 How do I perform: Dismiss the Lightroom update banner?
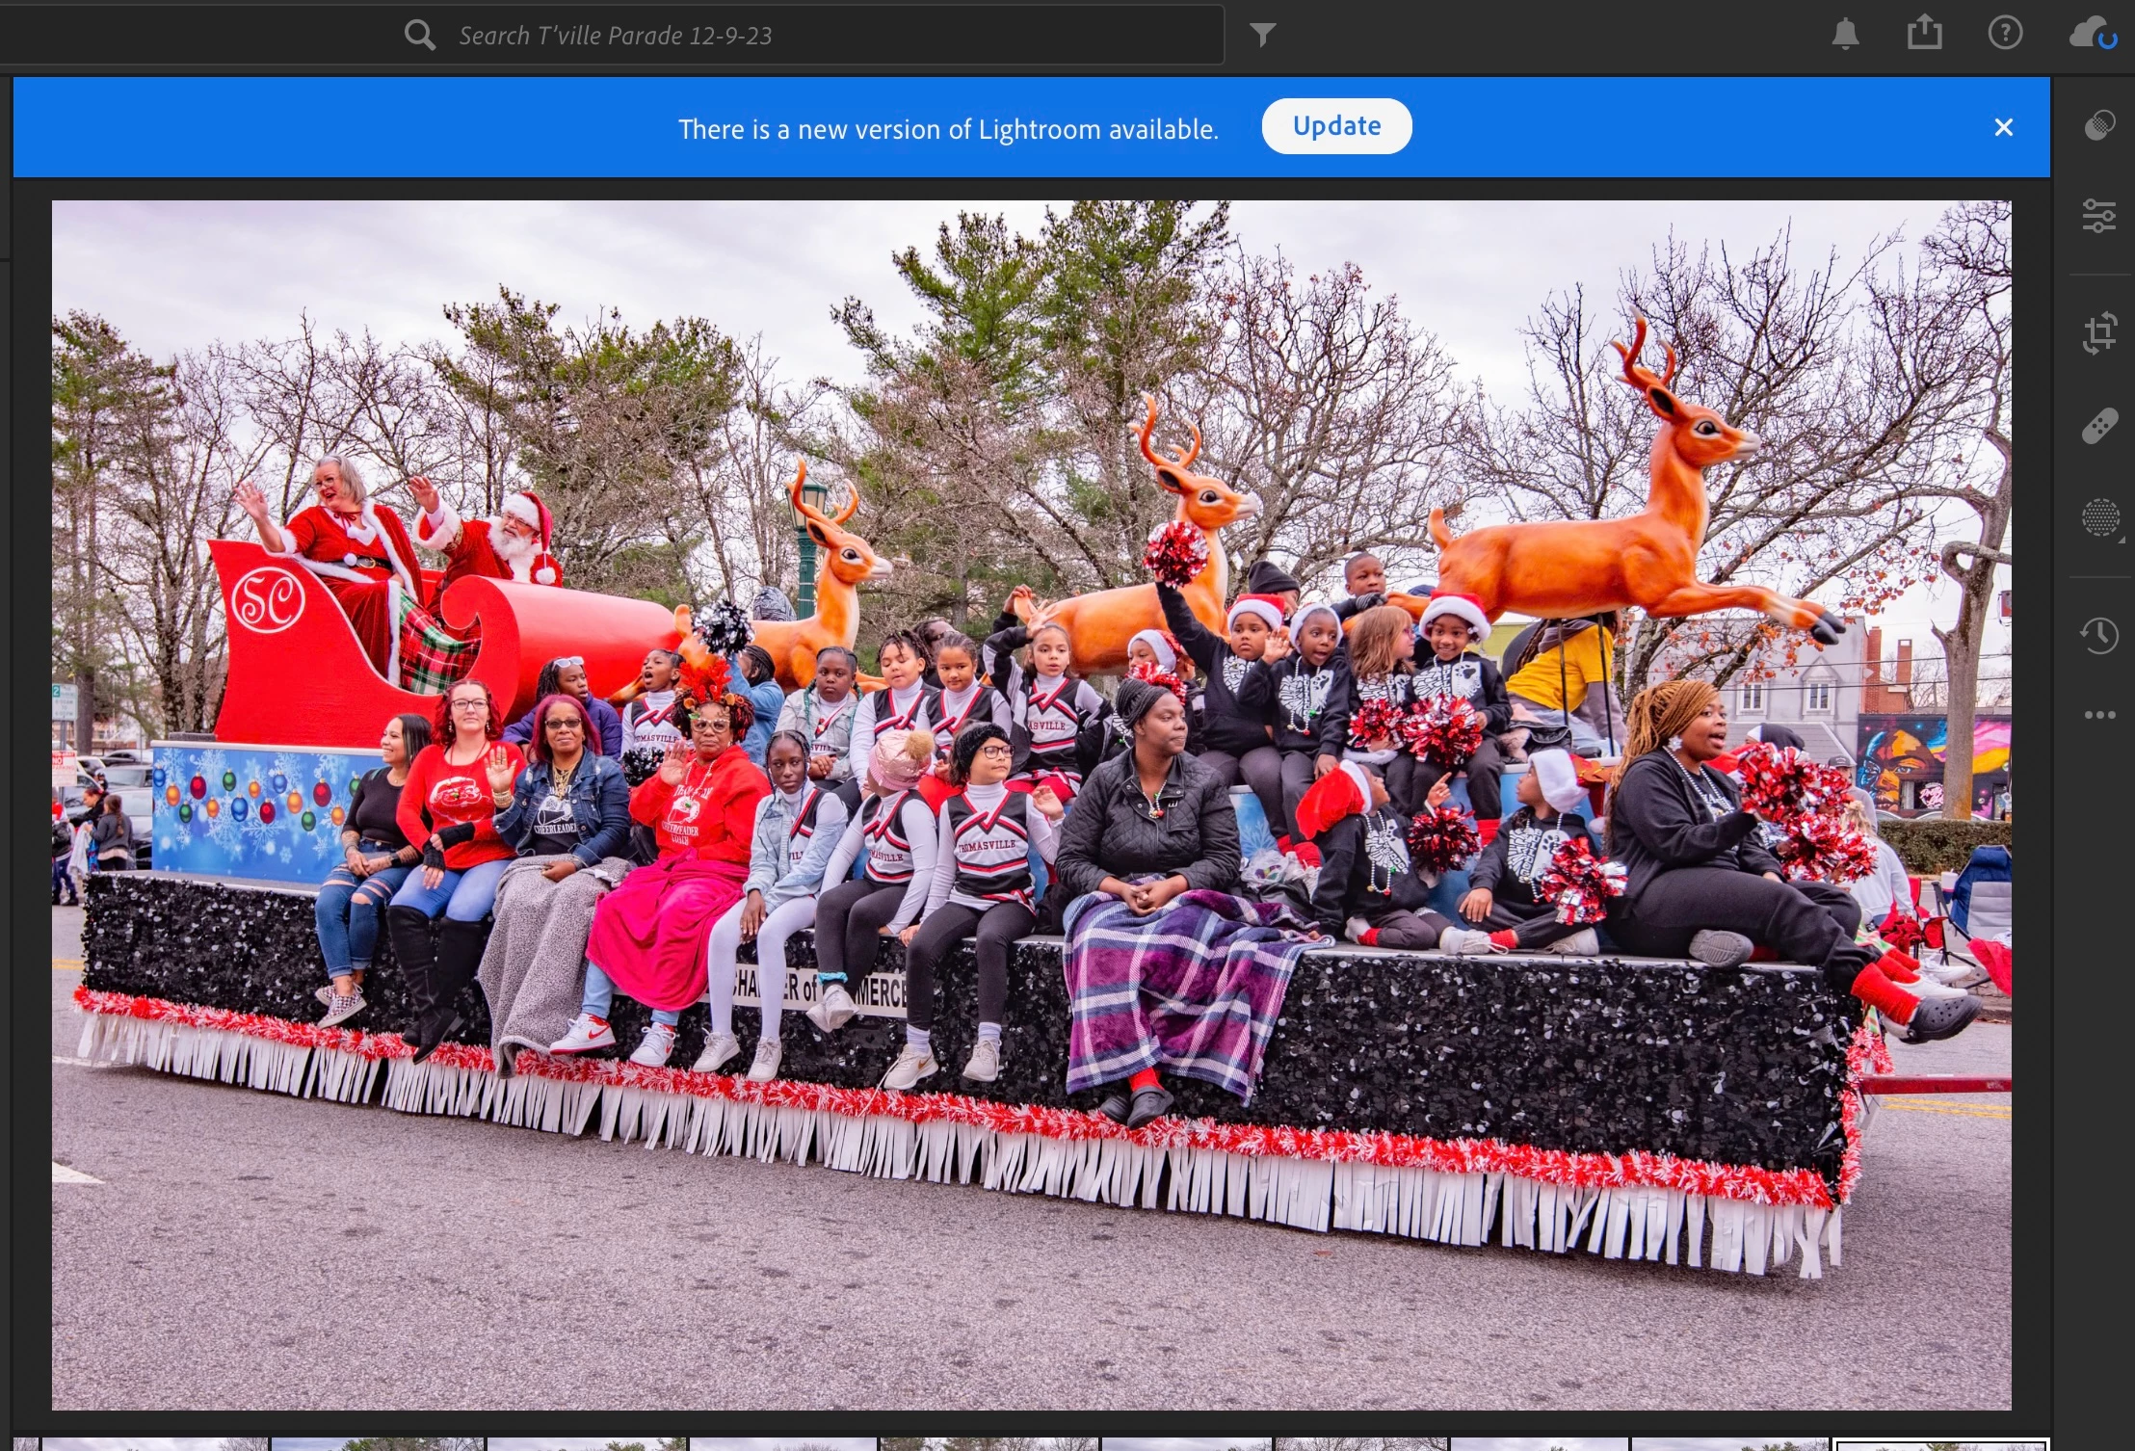tap(2004, 127)
